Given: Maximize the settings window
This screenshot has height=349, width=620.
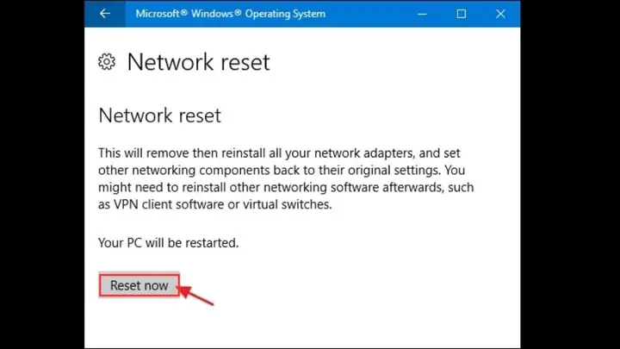Looking at the screenshot, I should pos(461,14).
